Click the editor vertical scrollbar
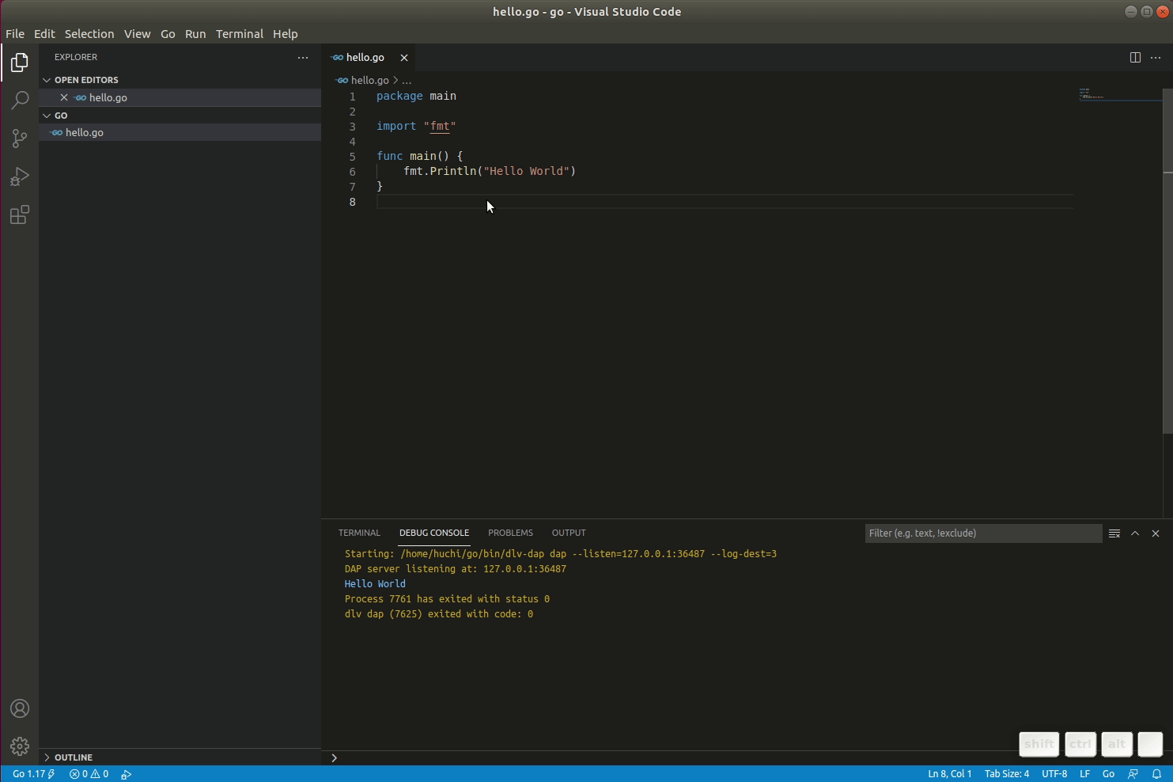This screenshot has height=782, width=1173. pos(1167,261)
